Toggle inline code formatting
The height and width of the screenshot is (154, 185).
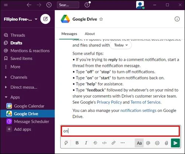[104, 143]
